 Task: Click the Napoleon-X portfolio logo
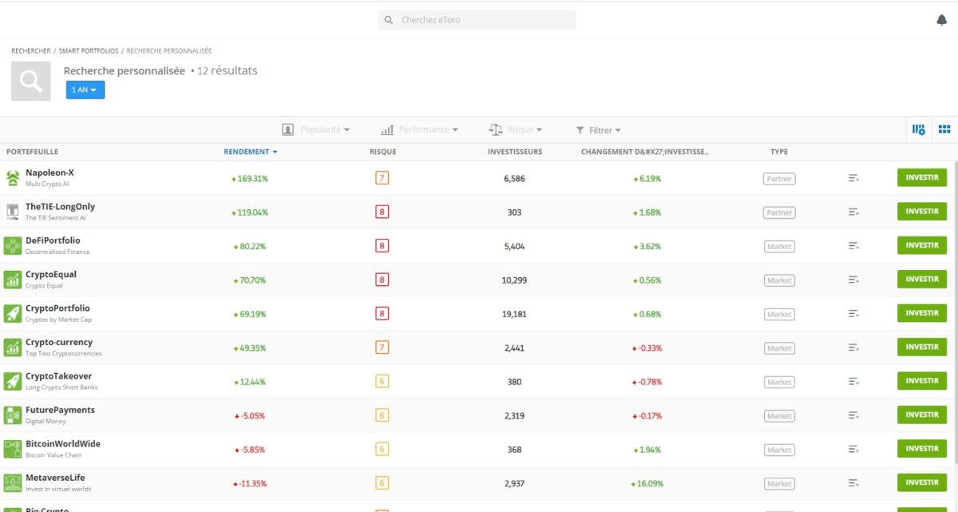13,178
